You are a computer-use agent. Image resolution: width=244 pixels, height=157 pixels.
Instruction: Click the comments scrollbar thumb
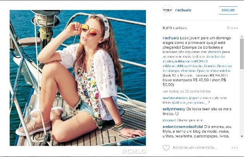(242, 54)
